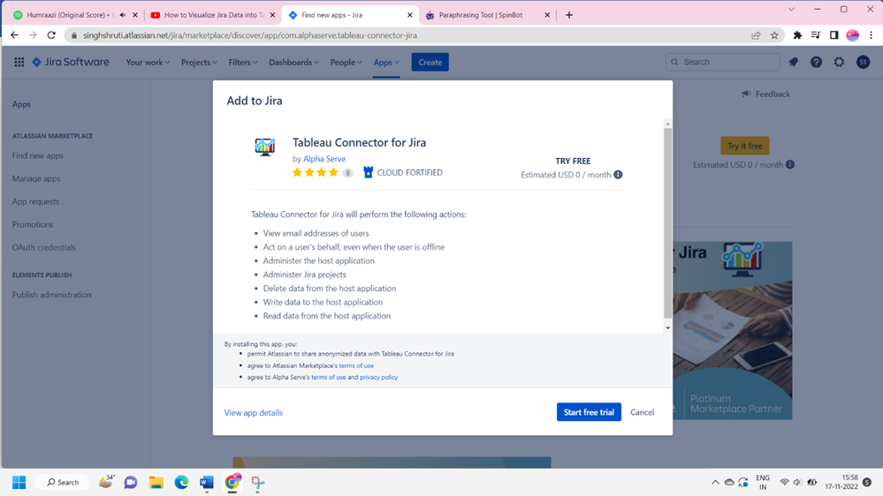Click the dialog scrollbar up arrow

pyautogui.click(x=668, y=124)
